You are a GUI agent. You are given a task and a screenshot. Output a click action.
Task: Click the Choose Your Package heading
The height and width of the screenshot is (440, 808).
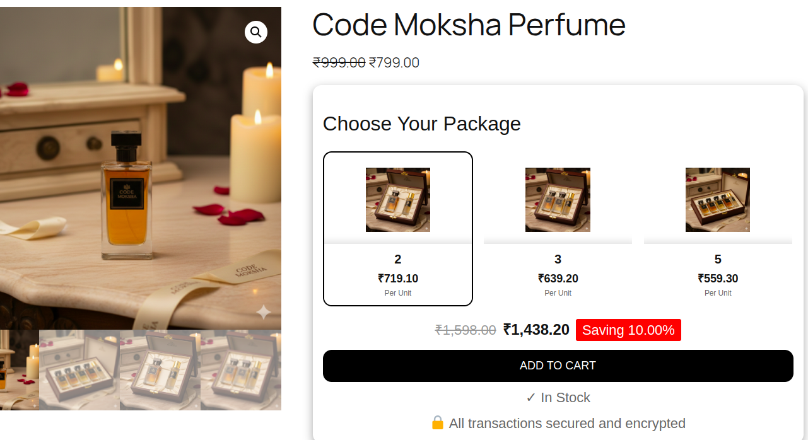point(421,124)
